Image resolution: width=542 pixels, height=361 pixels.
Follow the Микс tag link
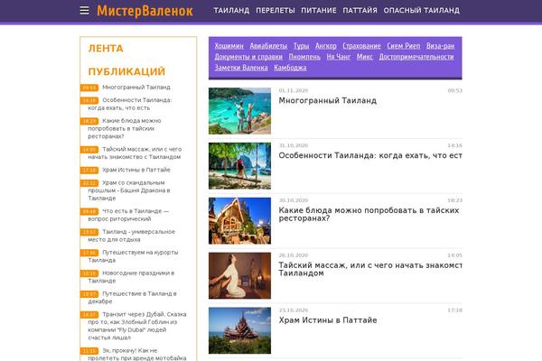click(365, 57)
